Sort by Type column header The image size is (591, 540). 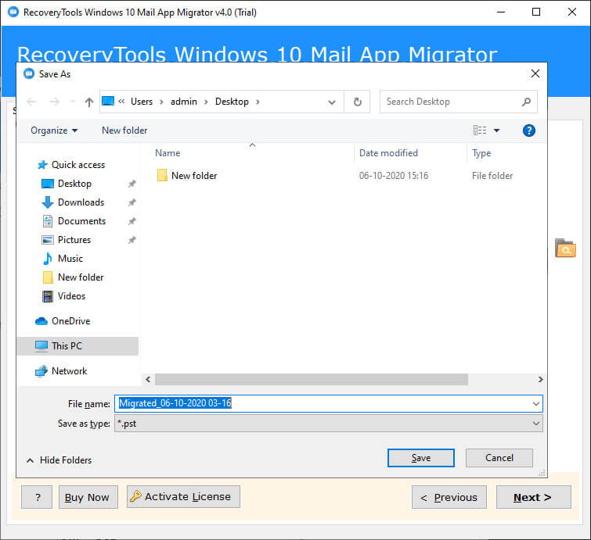481,153
